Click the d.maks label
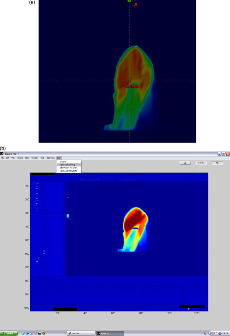The image size is (230, 336). [x=201, y=163]
